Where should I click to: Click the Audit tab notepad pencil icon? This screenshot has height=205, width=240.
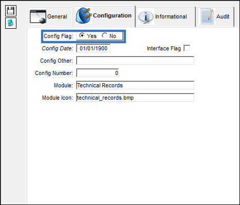208,16
